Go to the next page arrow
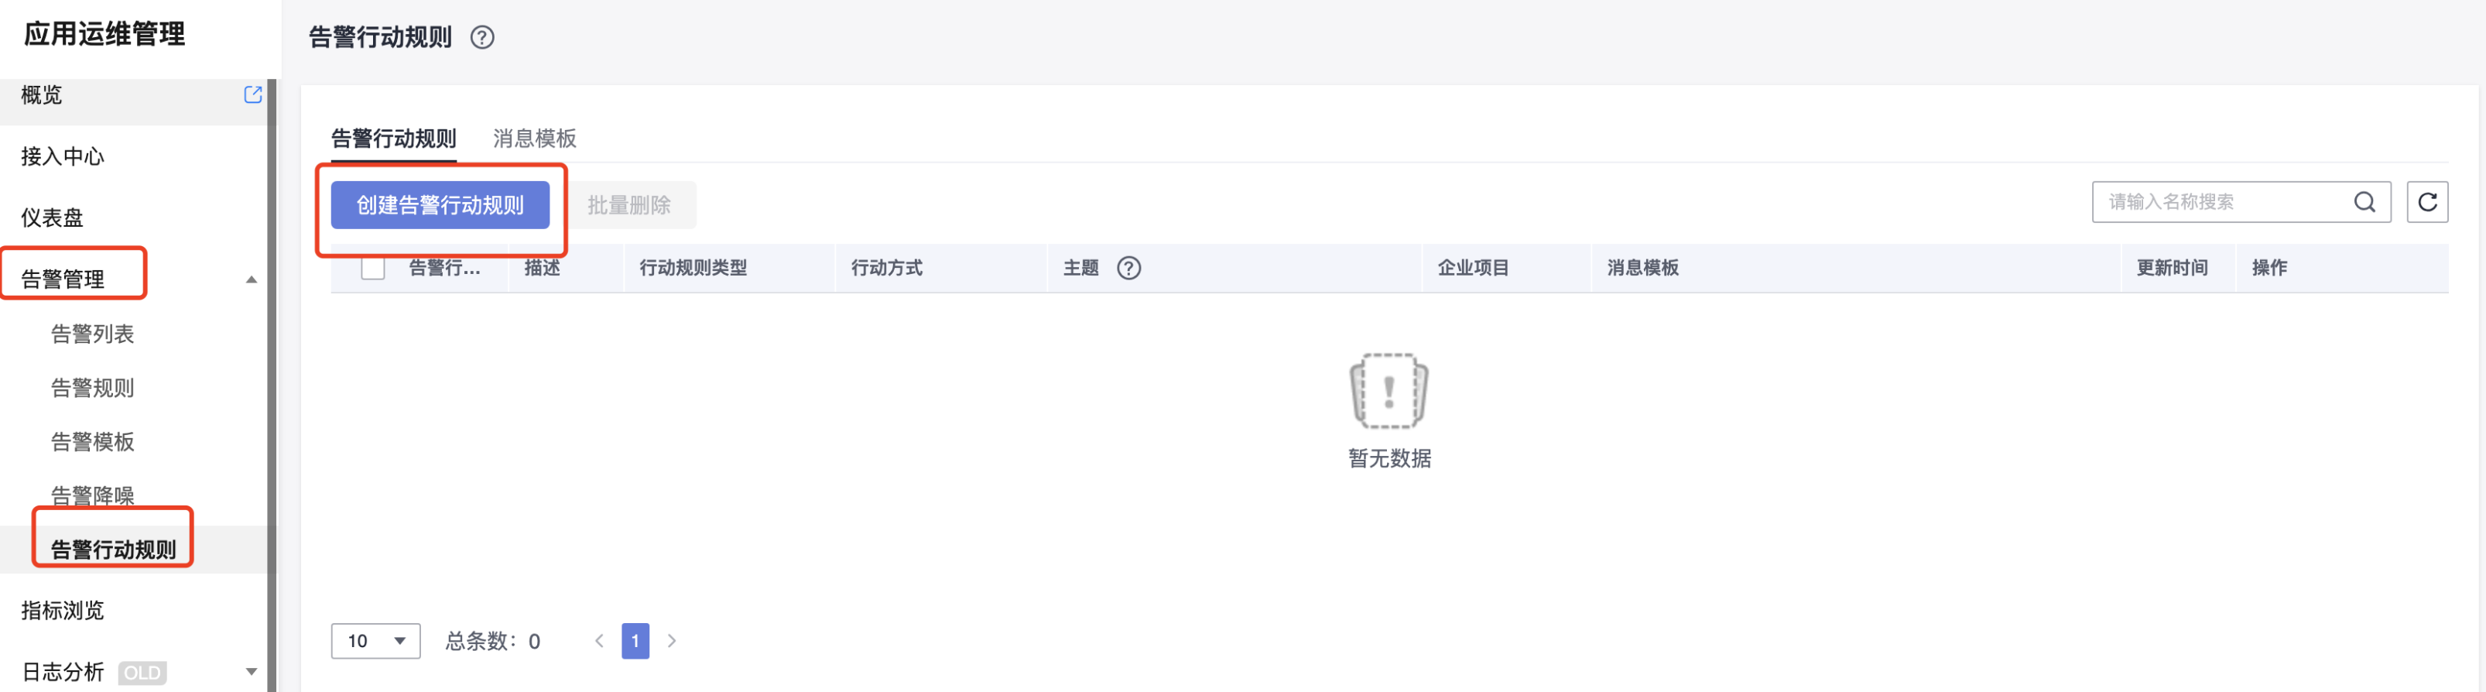2486x692 pixels. [672, 641]
